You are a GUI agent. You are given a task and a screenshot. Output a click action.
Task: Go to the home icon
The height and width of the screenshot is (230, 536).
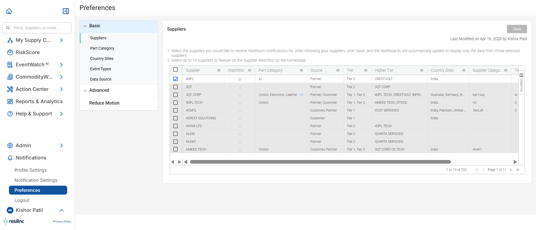[x=9, y=11]
